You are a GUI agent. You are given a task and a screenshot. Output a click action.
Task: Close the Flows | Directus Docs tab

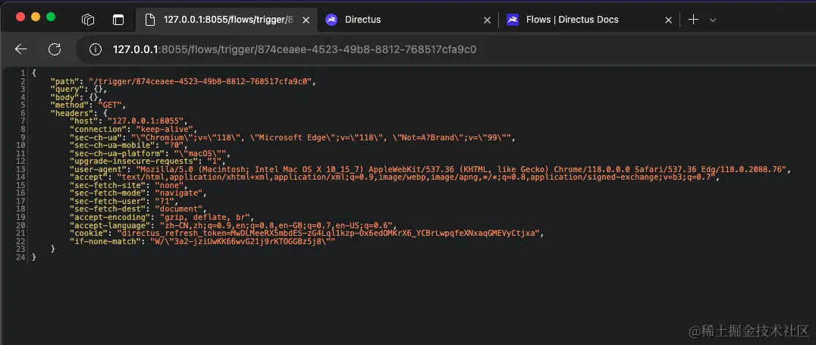(668, 20)
